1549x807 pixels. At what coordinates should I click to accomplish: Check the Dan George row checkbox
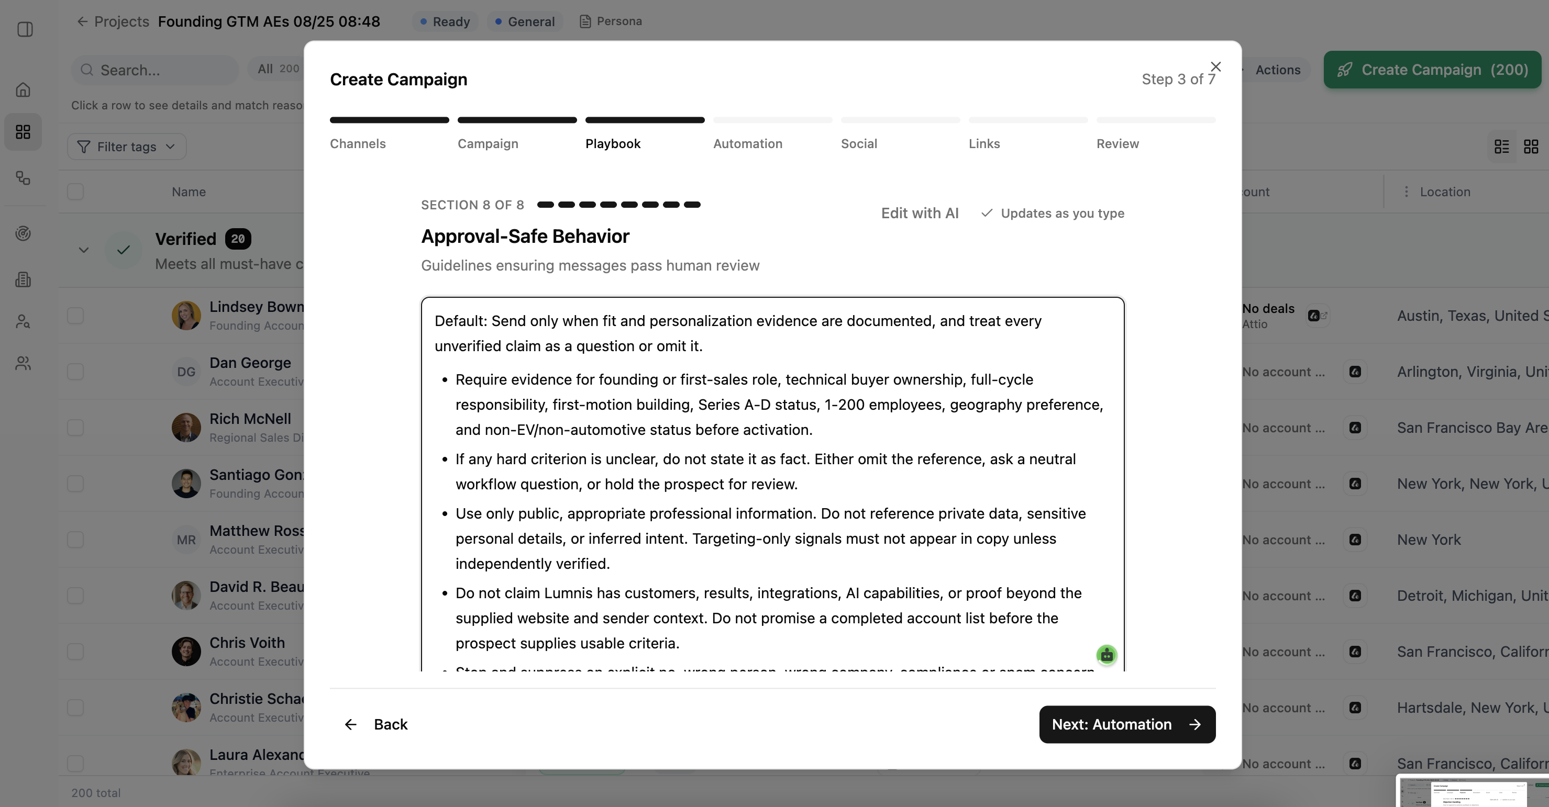tap(75, 372)
